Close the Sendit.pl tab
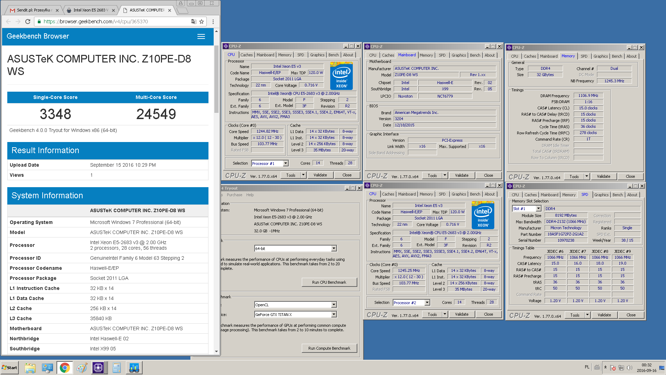 57,10
